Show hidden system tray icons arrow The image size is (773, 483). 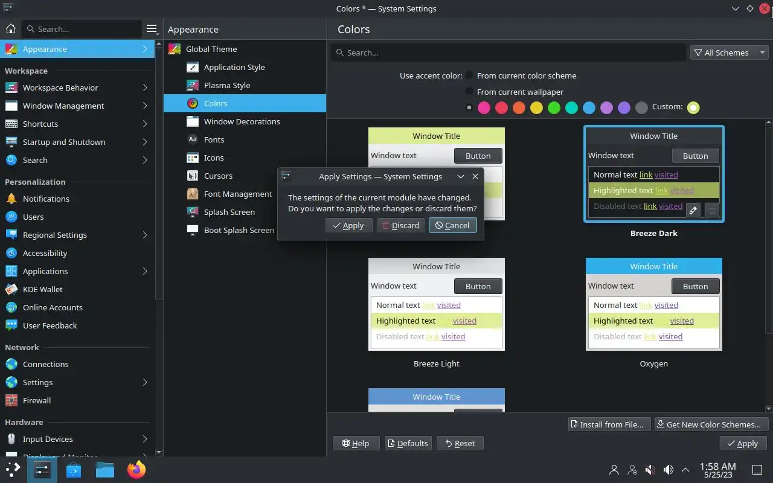685,469
